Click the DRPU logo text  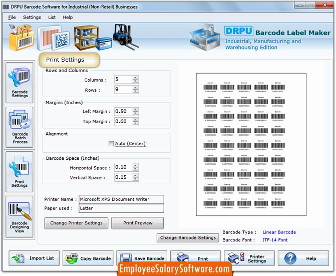[239, 31]
